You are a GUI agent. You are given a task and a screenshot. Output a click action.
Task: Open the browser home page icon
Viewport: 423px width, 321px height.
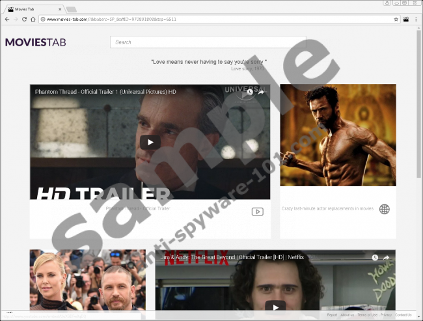pos(33,19)
